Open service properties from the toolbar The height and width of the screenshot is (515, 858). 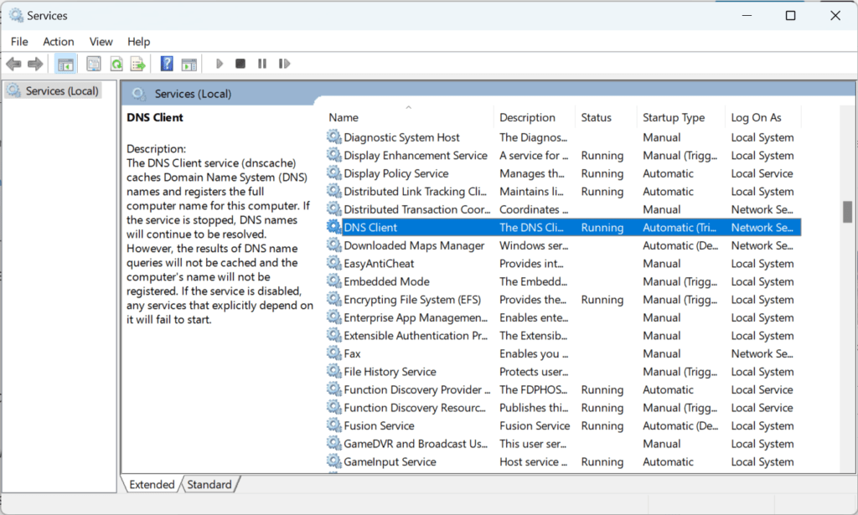pos(92,64)
